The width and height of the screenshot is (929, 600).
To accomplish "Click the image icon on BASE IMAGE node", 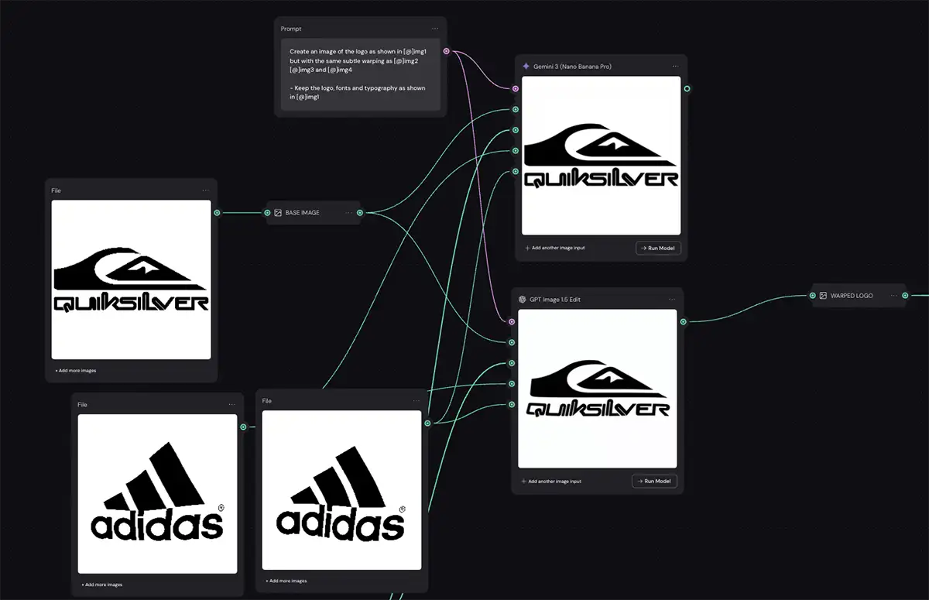I will point(278,212).
